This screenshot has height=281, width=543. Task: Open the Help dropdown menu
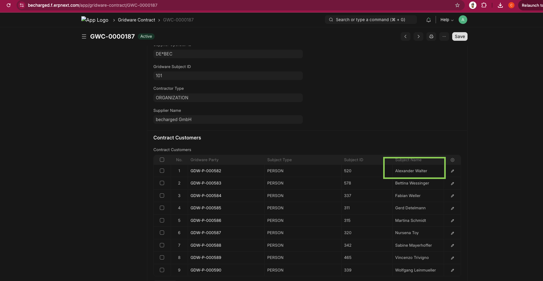coord(447,20)
